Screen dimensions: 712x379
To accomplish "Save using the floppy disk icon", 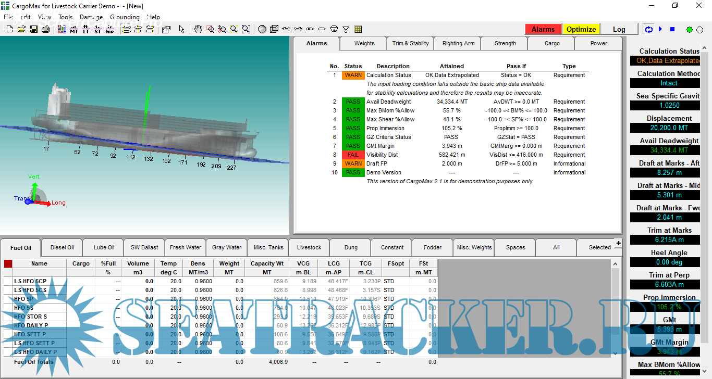I will coord(33,29).
